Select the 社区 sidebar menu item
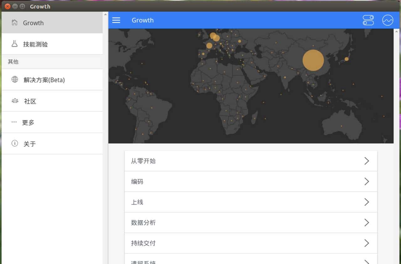The image size is (401, 264). (30, 101)
